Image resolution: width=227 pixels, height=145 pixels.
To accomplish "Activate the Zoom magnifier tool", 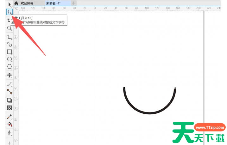I will coord(9,28).
